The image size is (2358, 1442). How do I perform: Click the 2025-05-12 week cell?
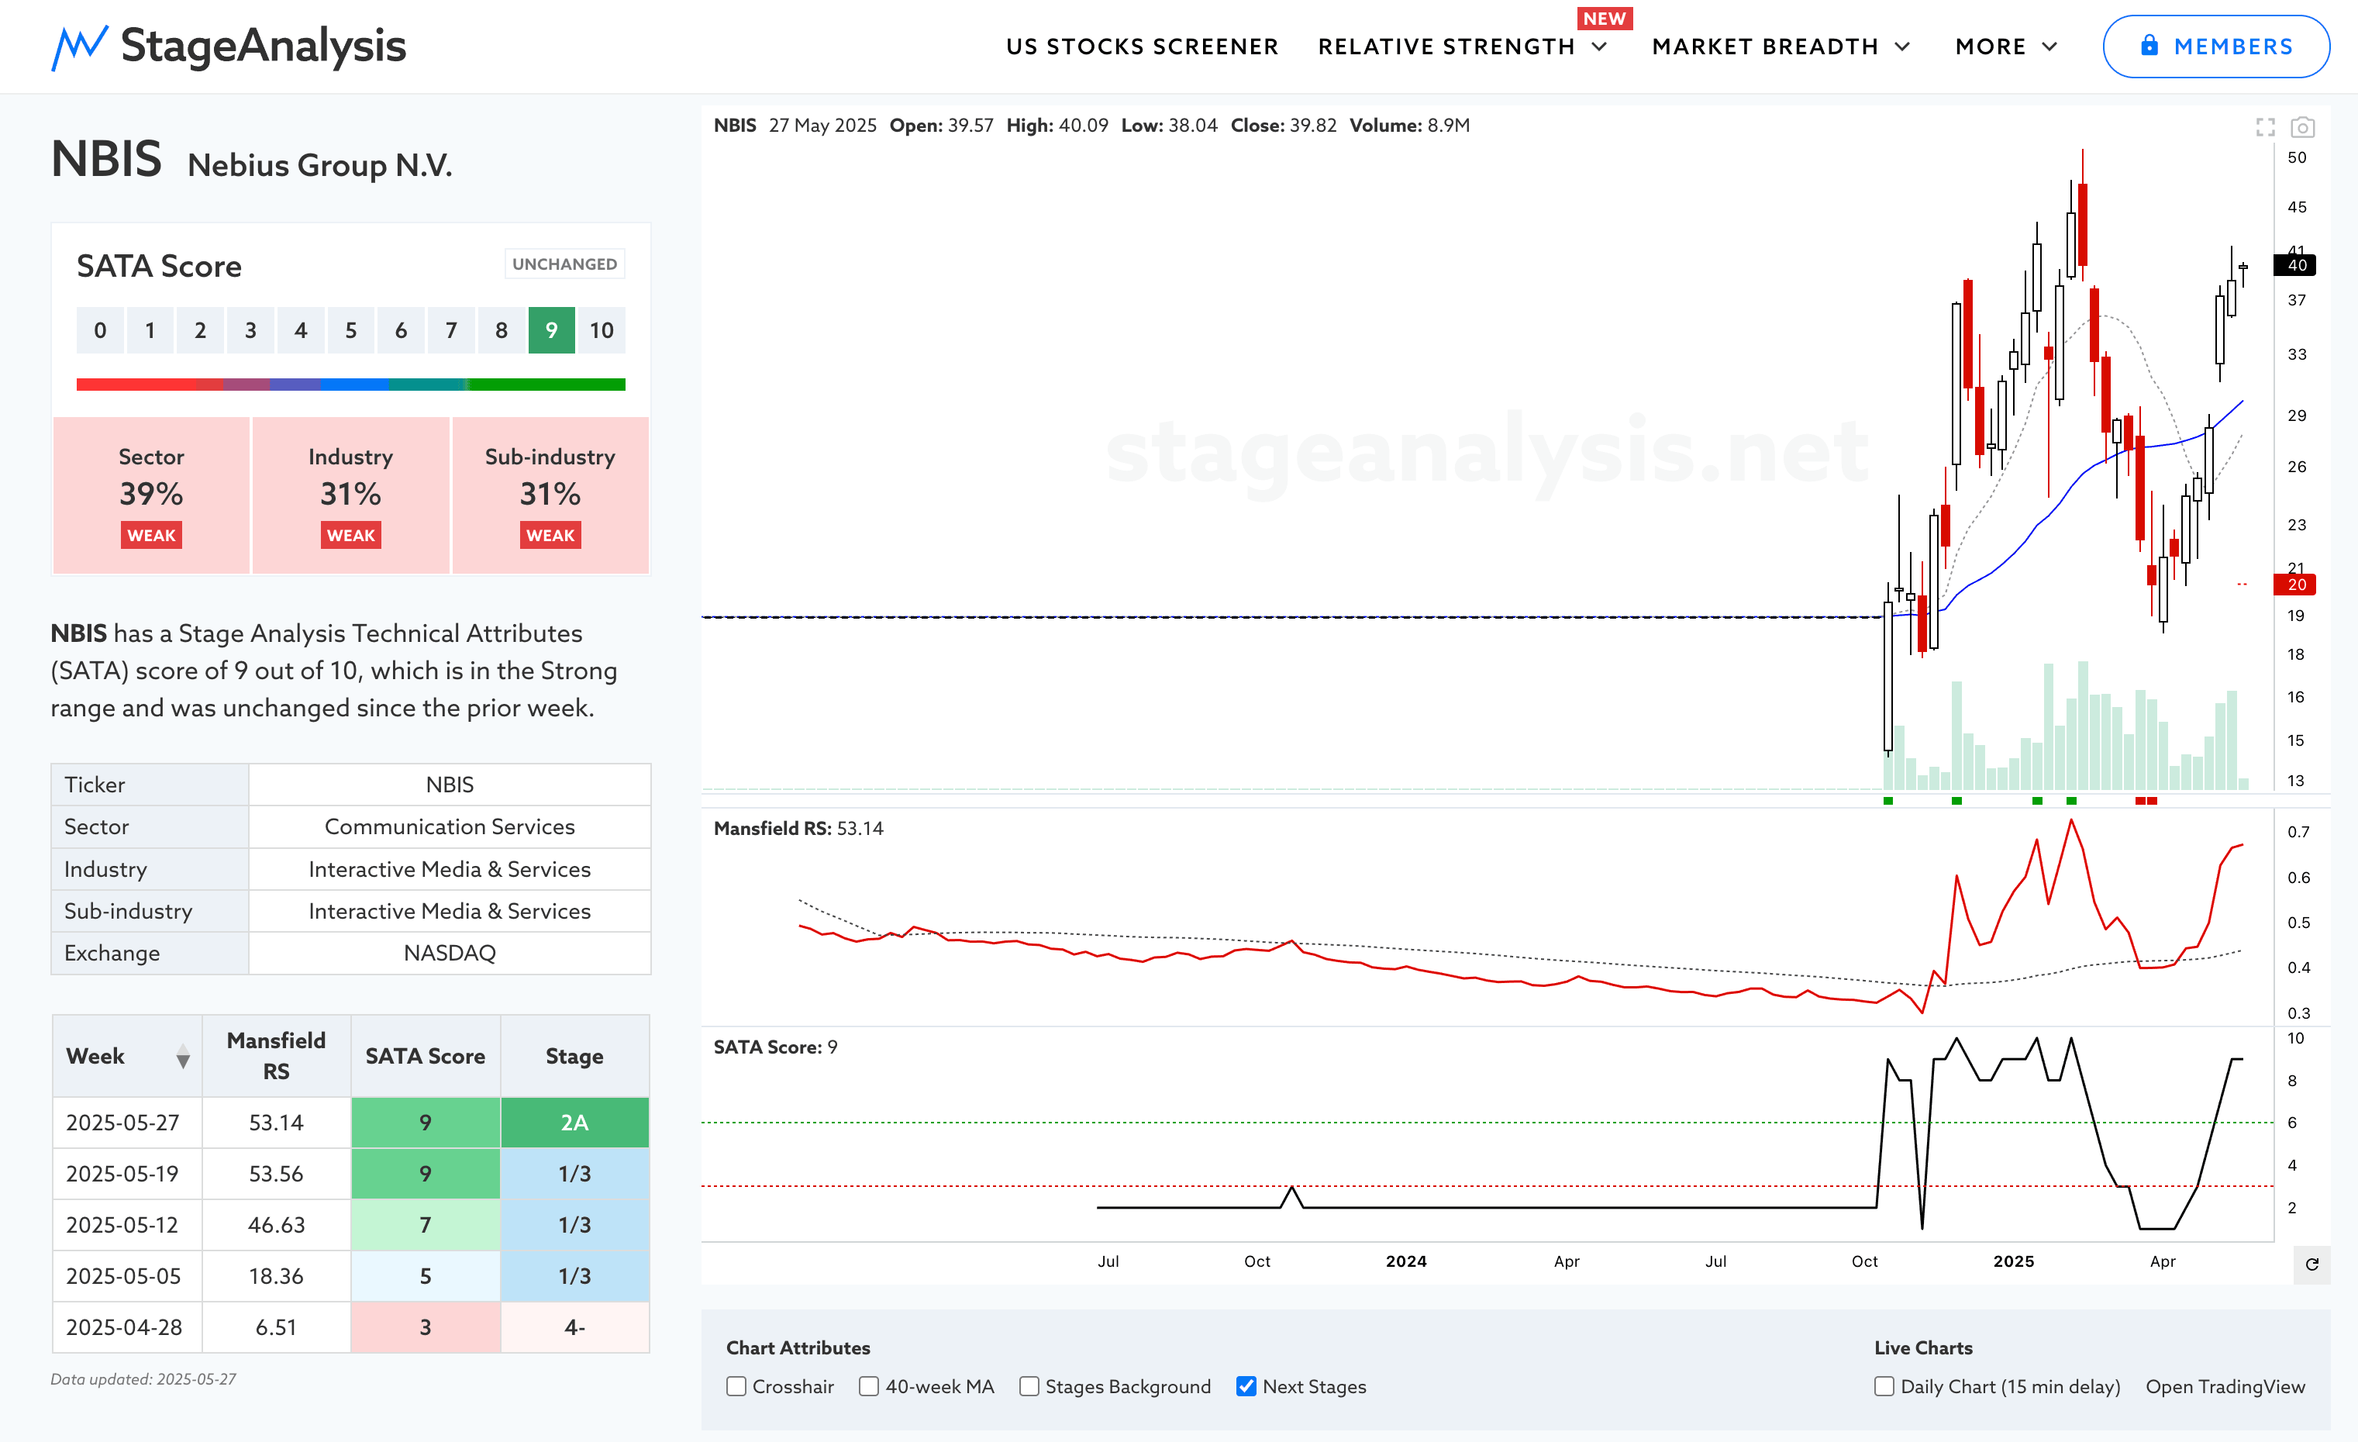127,1225
